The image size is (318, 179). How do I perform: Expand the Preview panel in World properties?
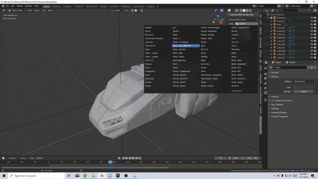275,73
